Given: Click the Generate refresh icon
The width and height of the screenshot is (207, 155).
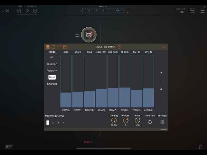Looking at the screenshot, I should (x=150, y=122).
